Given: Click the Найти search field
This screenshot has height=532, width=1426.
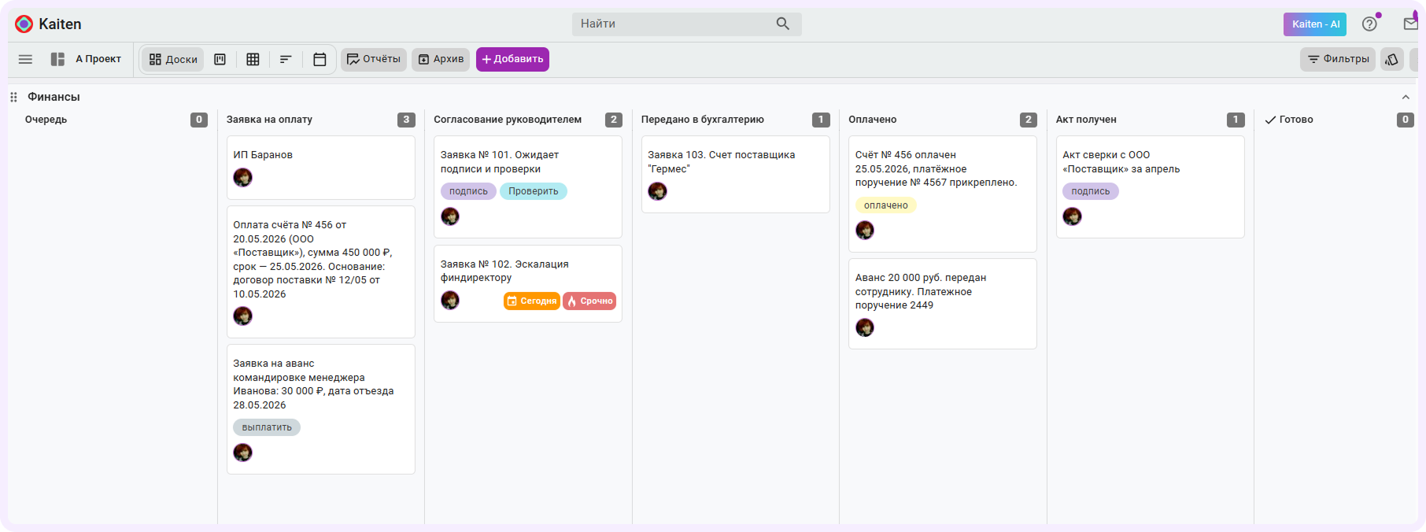Looking at the screenshot, I should pyautogui.click(x=687, y=24).
